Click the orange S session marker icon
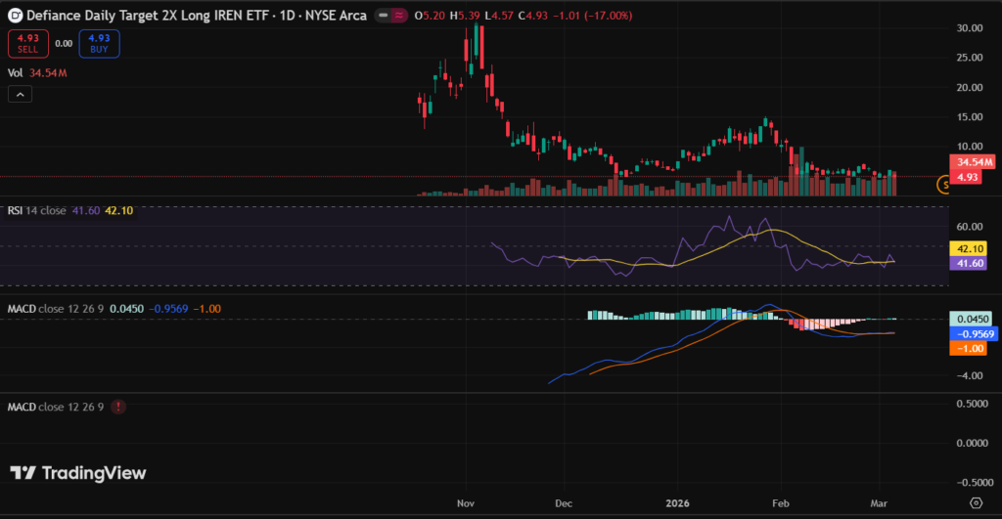The width and height of the screenshot is (1002, 519). [x=944, y=184]
